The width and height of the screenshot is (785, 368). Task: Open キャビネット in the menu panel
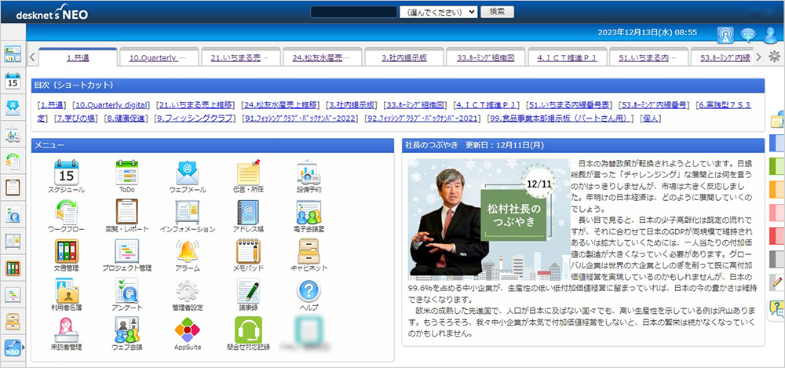(x=309, y=255)
